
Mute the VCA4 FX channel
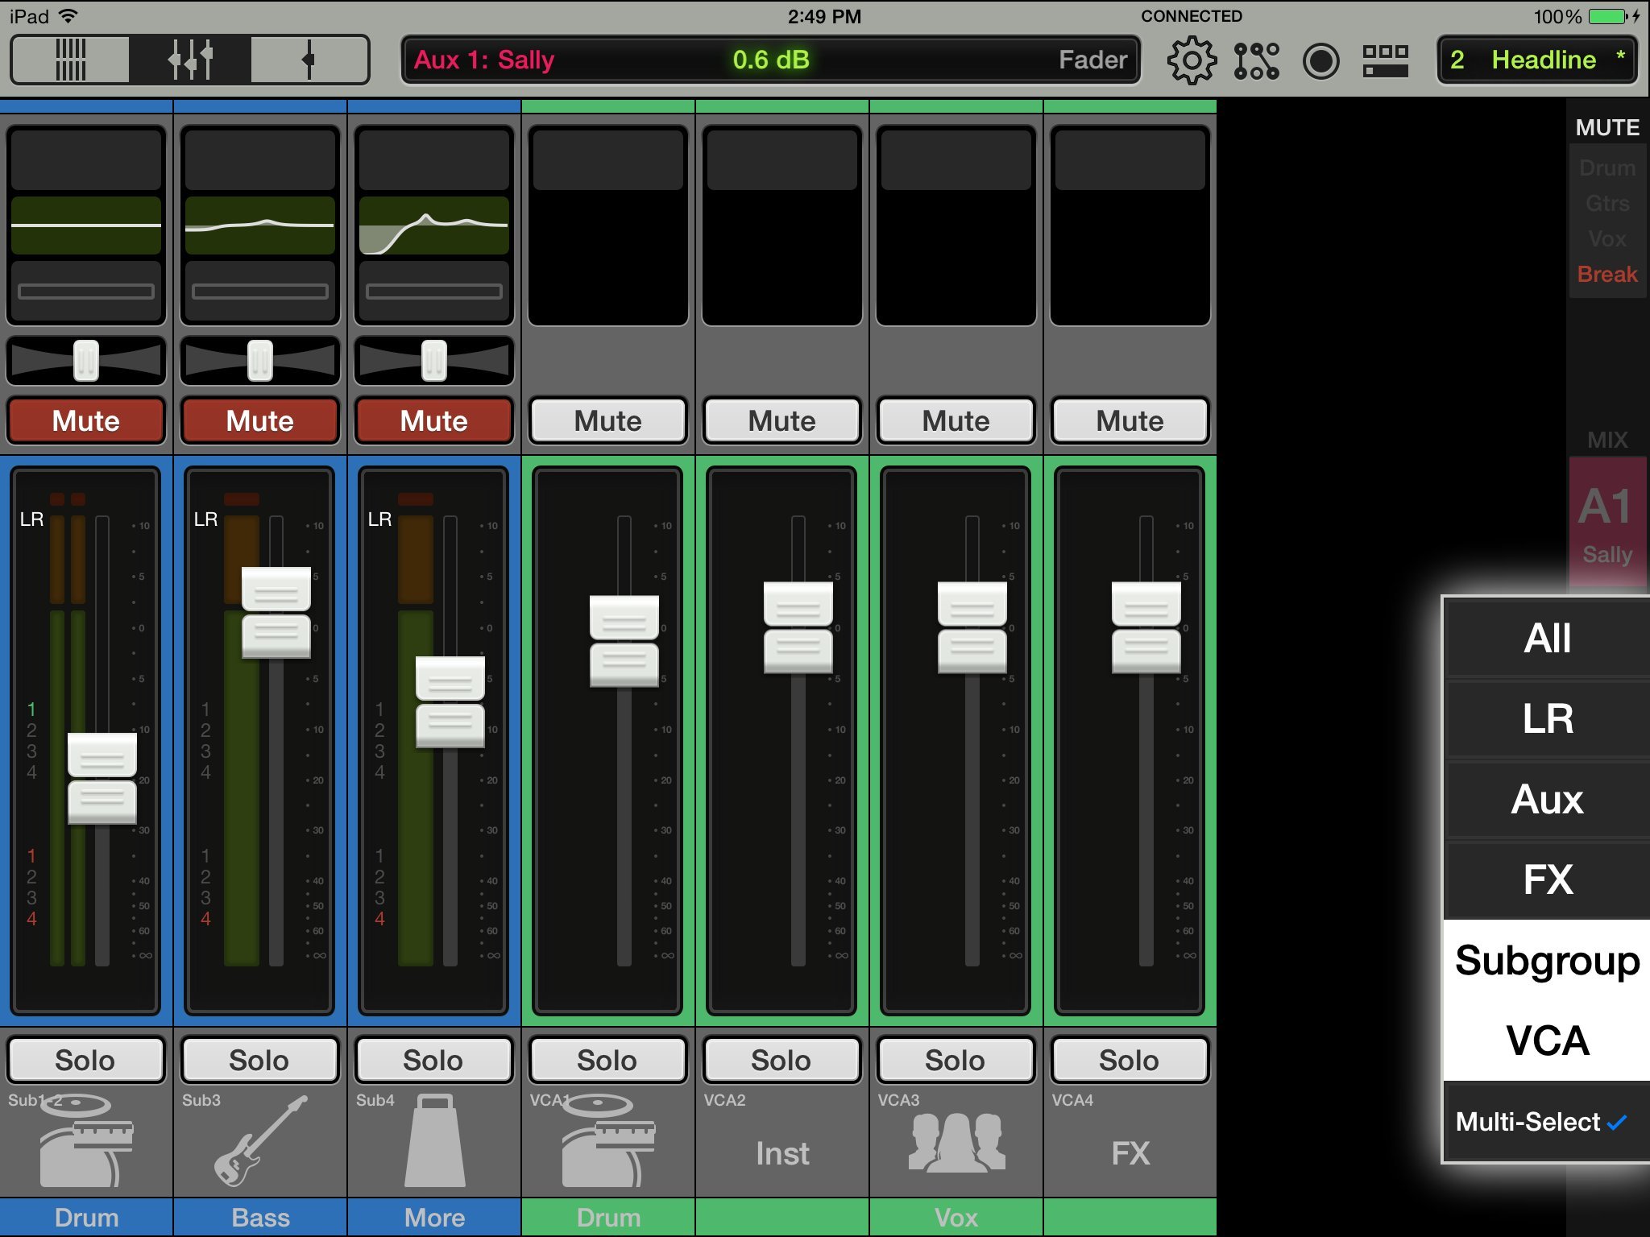pyautogui.click(x=1130, y=420)
